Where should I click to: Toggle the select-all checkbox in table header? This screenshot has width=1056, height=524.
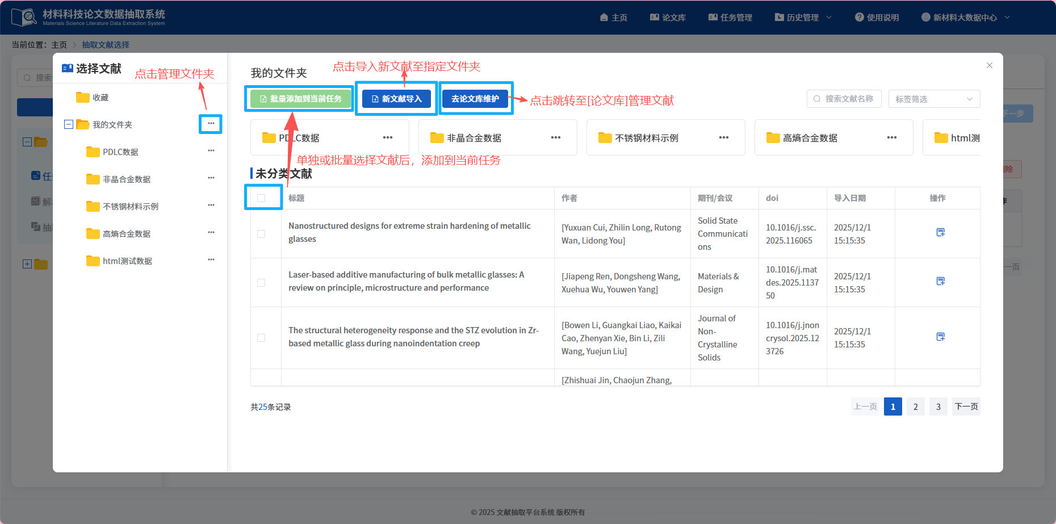coord(261,197)
